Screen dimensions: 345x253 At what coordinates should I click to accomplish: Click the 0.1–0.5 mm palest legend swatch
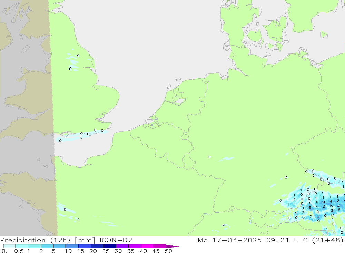(x=9, y=246)
